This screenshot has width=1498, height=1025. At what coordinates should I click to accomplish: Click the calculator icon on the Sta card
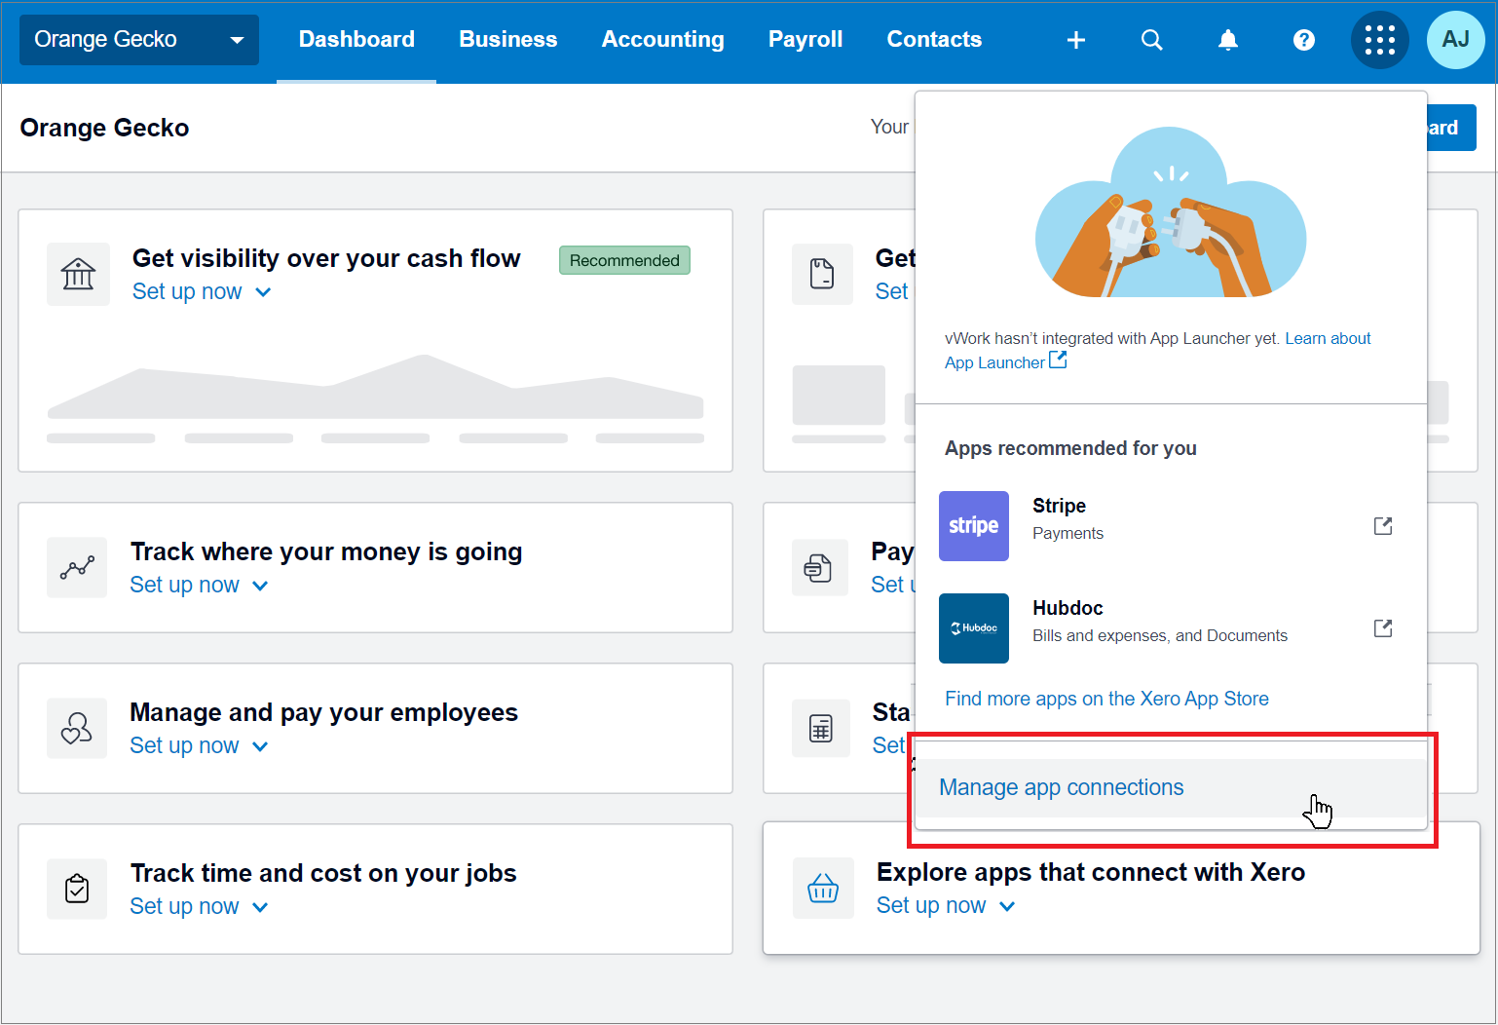click(821, 728)
